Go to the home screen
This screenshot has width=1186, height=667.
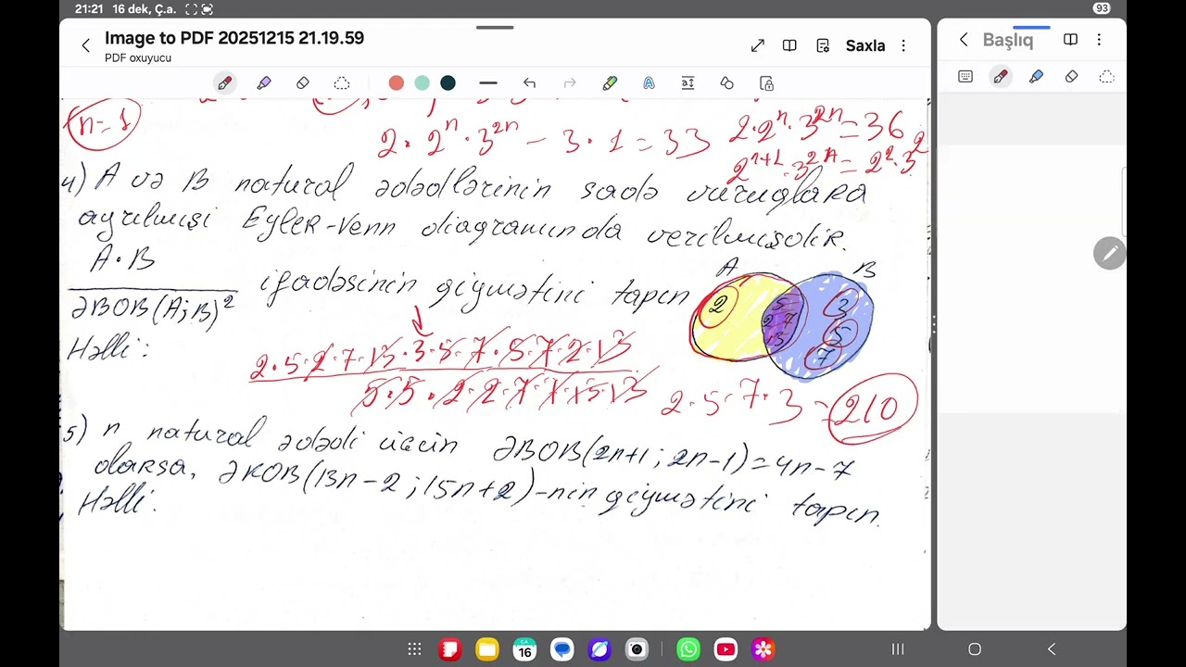click(x=975, y=649)
